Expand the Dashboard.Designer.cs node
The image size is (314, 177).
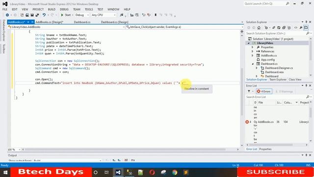[x=257, y=68]
